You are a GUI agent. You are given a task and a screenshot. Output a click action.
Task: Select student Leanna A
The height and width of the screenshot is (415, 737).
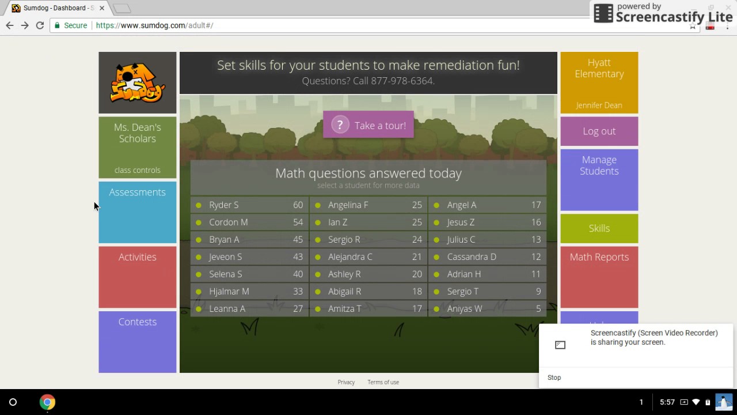(249, 308)
